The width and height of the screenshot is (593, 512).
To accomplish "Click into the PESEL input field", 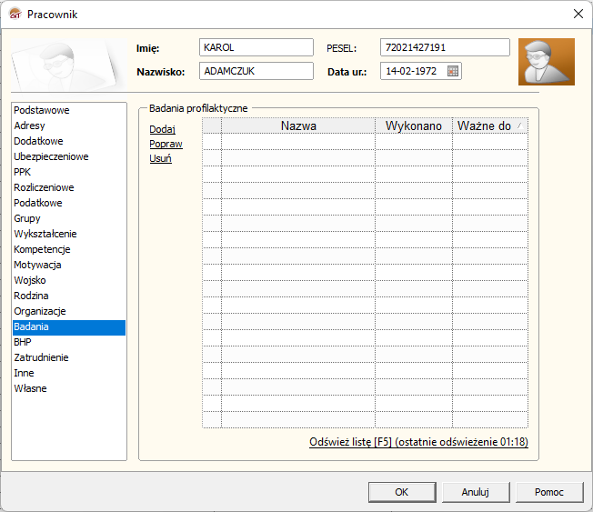I will coord(444,47).
